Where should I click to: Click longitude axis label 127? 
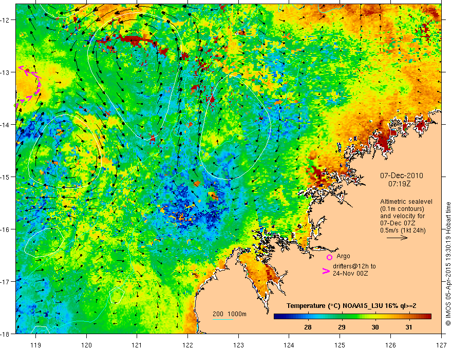click(x=441, y=345)
